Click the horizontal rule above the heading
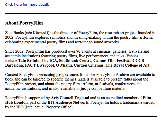Viewport: 161px width, 120px height. (81, 13)
